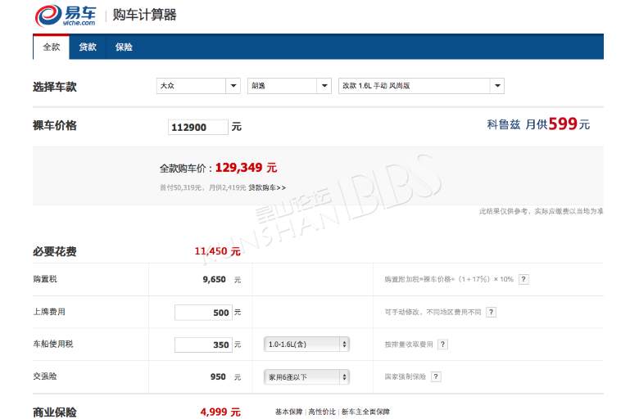Select the 新车主全面保障 insurance option
Screen dimensions: 639x419
point(365,412)
